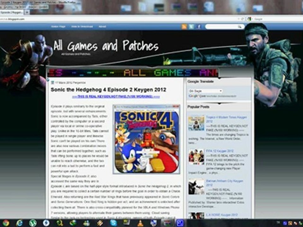
Task: Open the blue lightning circle taskbar icon
Action: point(46,223)
